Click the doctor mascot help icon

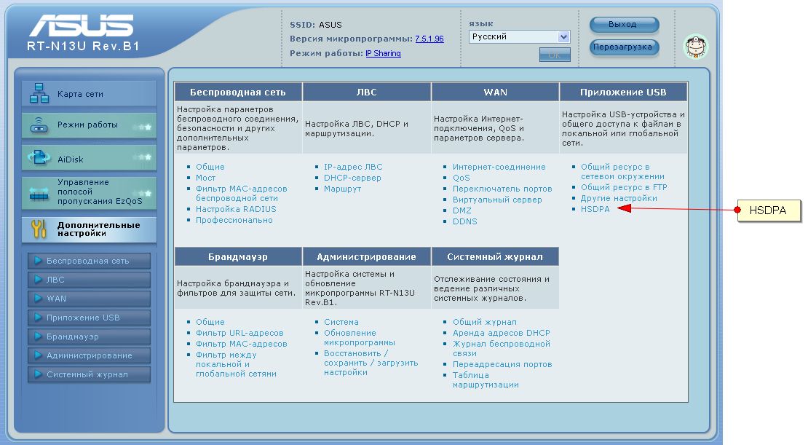pyautogui.click(x=696, y=47)
